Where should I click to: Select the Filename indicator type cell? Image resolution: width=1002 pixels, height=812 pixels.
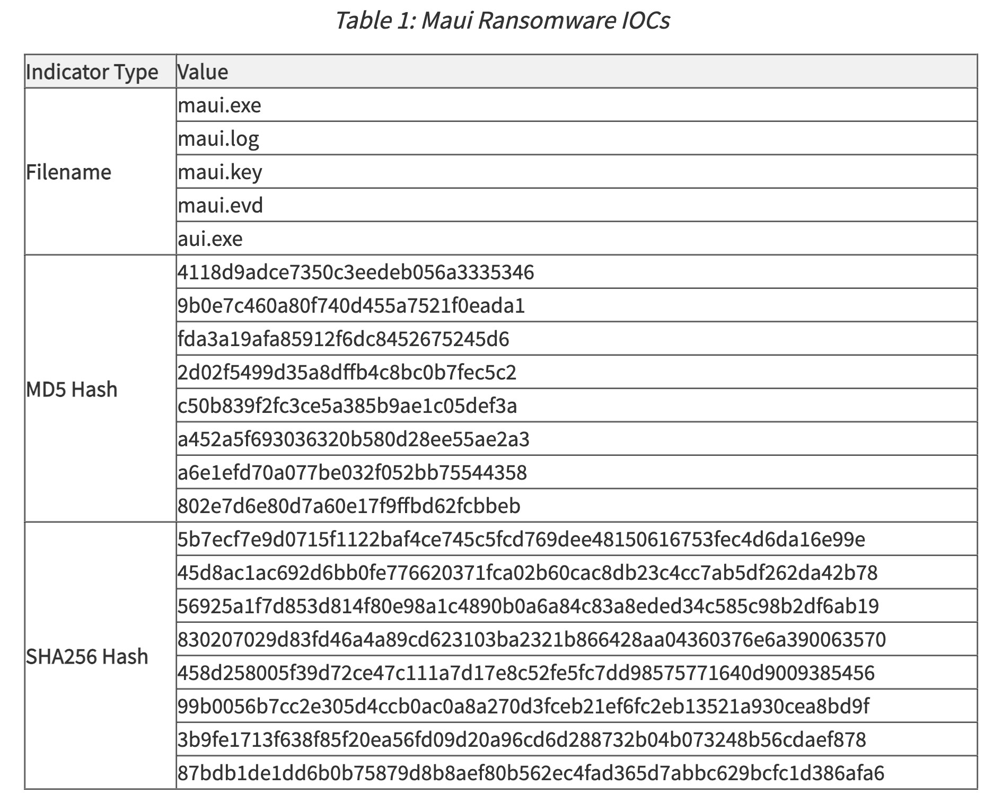click(x=100, y=172)
